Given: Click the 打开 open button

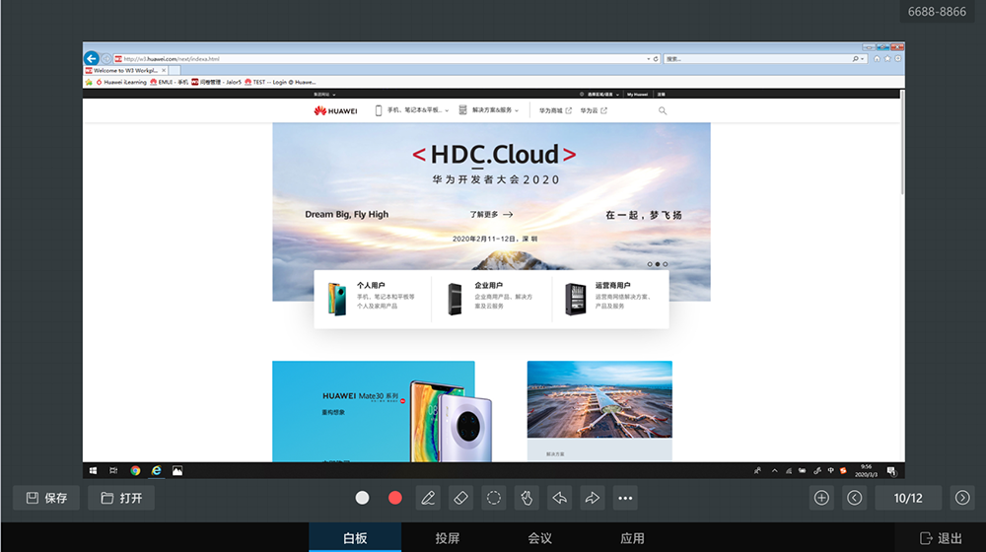Looking at the screenshot, I should tap(121, 498).
